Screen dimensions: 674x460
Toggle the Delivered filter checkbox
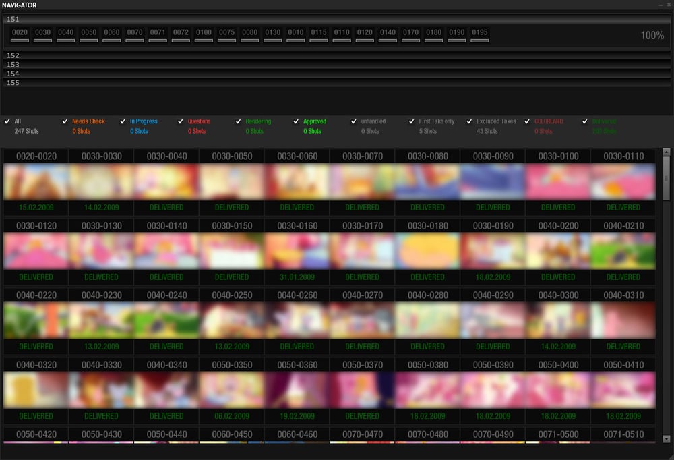point(585,121)
